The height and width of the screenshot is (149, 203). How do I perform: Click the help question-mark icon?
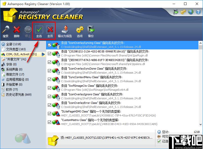198,12
